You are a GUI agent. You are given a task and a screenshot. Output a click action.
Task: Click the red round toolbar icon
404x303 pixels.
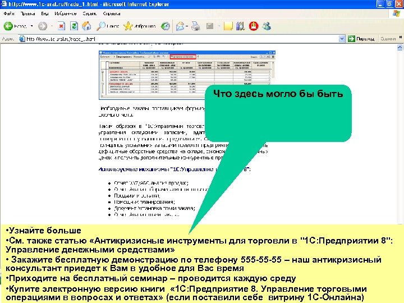(x=254, y=26)
